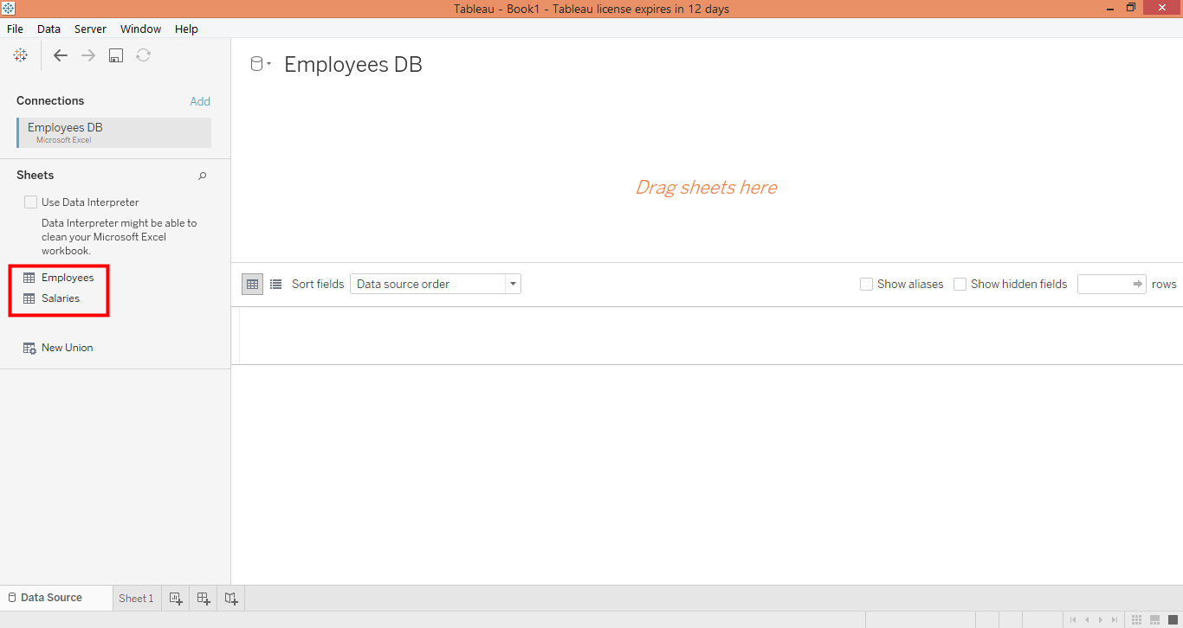Navigate back using the back arrow
Viewport: 1183px width, 628px height.
click(x=60, y=54)
